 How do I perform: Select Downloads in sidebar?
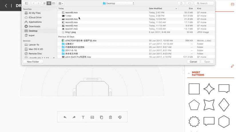(x=34, y=26)
